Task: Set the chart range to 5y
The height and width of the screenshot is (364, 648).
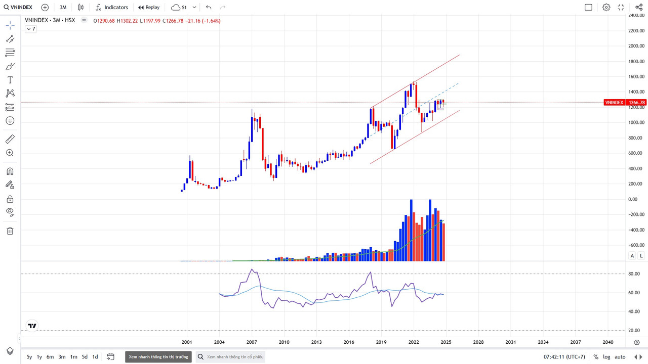Action: [x=29, y=357]
